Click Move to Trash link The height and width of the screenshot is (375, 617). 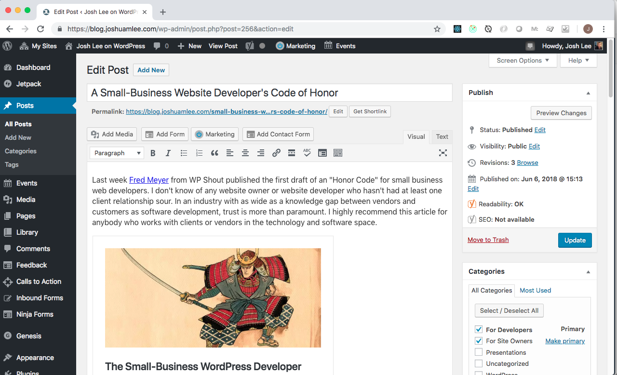coord(488,240)
